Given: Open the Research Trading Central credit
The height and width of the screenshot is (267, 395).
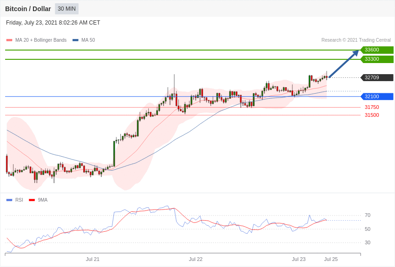Looking at the screenshot, I should (356, 40).
